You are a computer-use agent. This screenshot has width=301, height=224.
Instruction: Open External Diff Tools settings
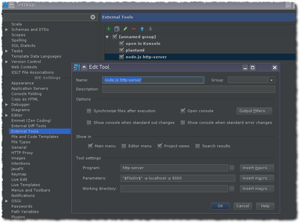click(x=29, y=126)
